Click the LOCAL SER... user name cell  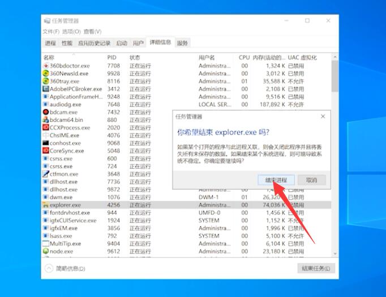coord(215,104)
